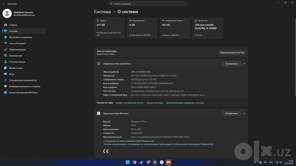The height and width of the screenshot is (166, 296).
Task: Click the search magnifier icon
Action: pyautogui.click(x=111, y=4)
